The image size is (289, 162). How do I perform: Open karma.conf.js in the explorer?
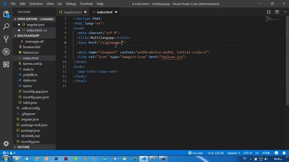(x=34, y=63)
